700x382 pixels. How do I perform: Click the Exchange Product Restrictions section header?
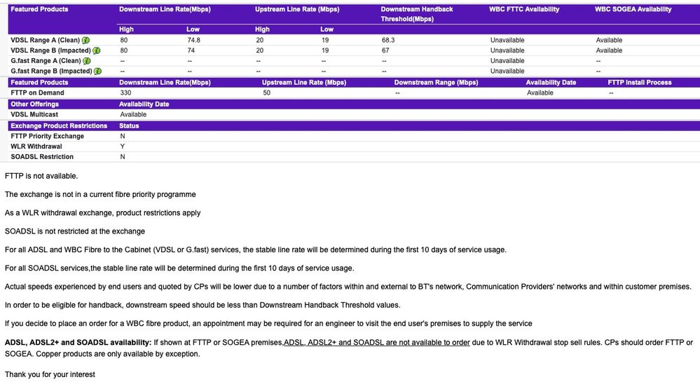pos(59,126)
